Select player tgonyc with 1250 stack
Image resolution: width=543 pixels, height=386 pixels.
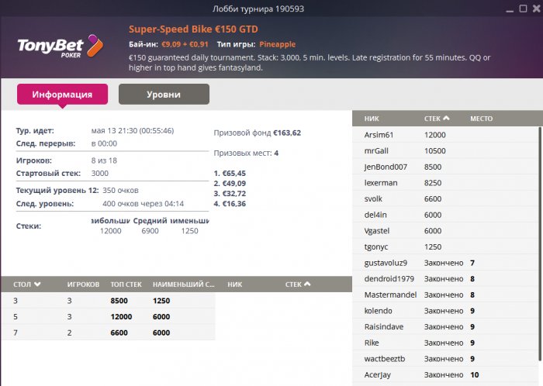point(378,246)
